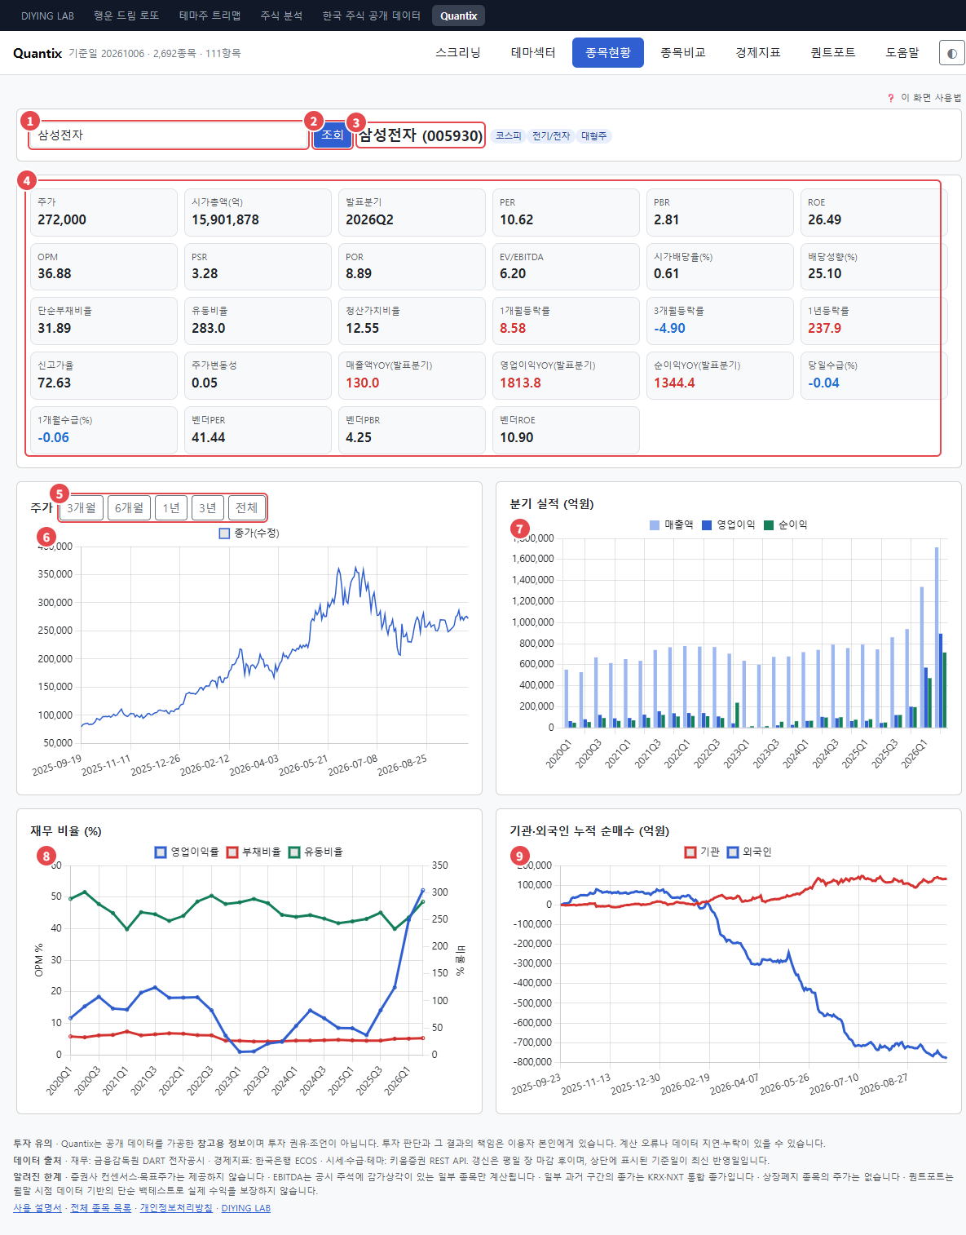Select the 1년 price range button
The height and width of the screenshot is (1235, 966).
point(171,508)
